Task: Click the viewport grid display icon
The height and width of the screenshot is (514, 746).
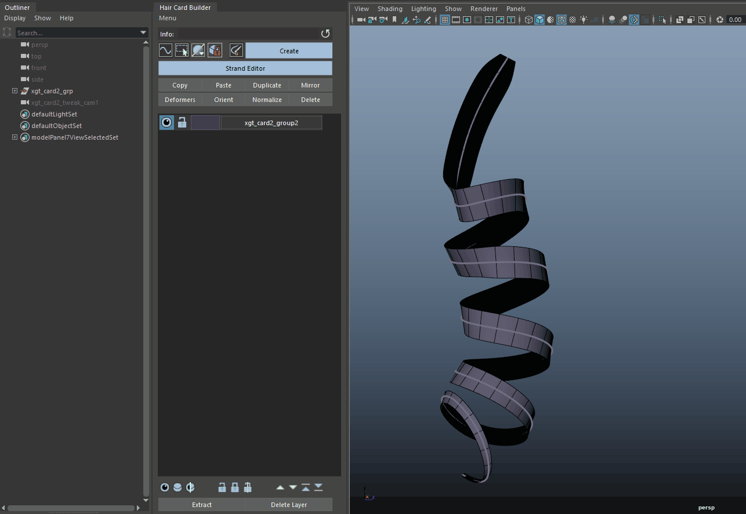Action: coord(445,20)
